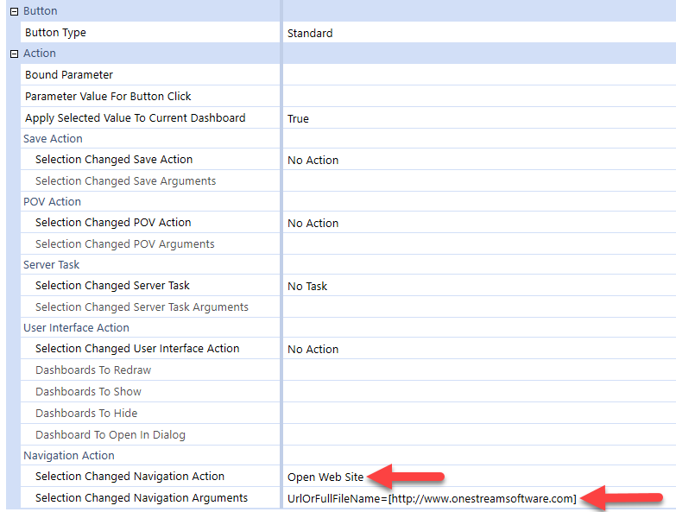Open the No Action value for Save Action

(313, 161)
